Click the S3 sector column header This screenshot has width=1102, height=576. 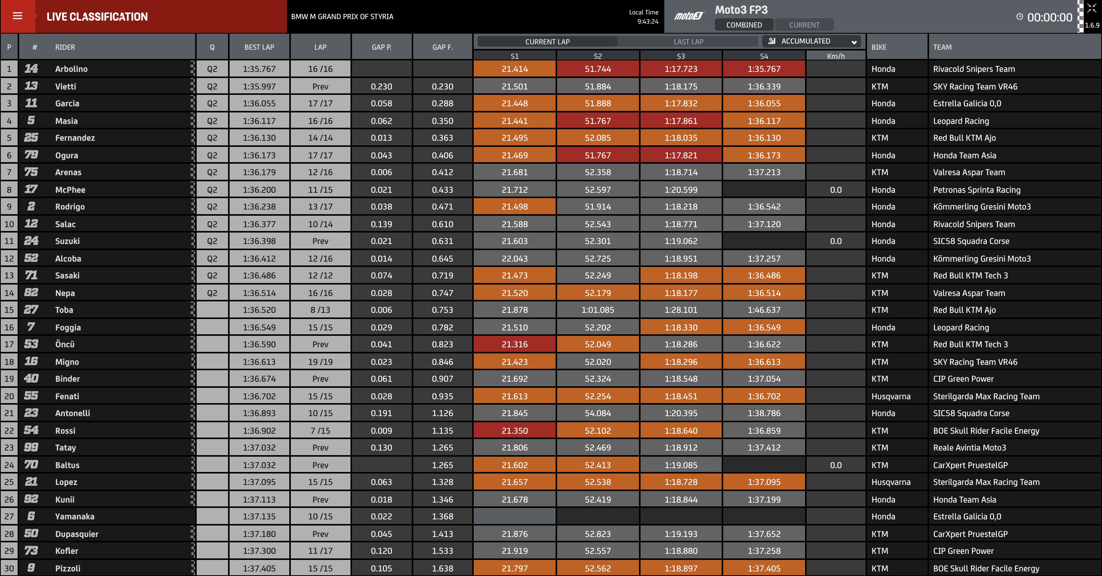coord(681,56)
